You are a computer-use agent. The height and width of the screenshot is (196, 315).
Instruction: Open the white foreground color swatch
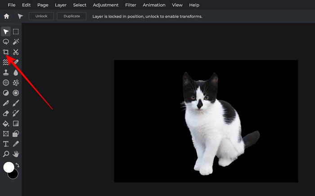(9, 167)
